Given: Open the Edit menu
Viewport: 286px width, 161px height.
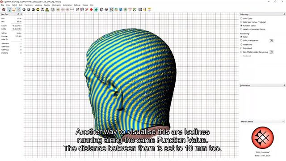Looking at the screenshot, I should click(21, 5).
